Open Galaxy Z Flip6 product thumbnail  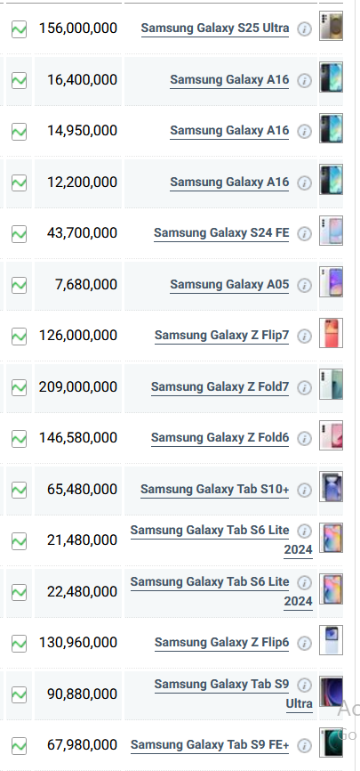click(331, 640)
